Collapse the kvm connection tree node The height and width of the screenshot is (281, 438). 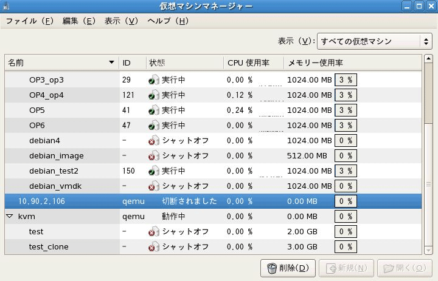tap(10, 216)
